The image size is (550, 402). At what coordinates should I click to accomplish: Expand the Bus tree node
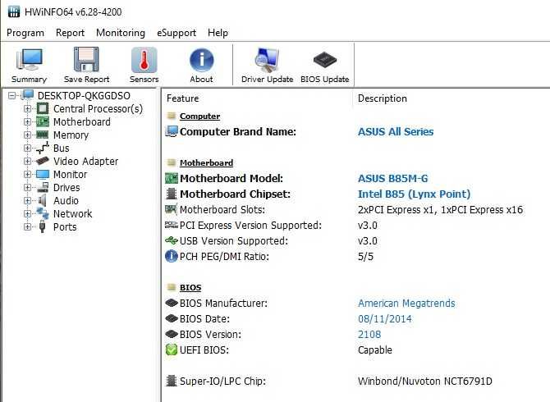27,148
